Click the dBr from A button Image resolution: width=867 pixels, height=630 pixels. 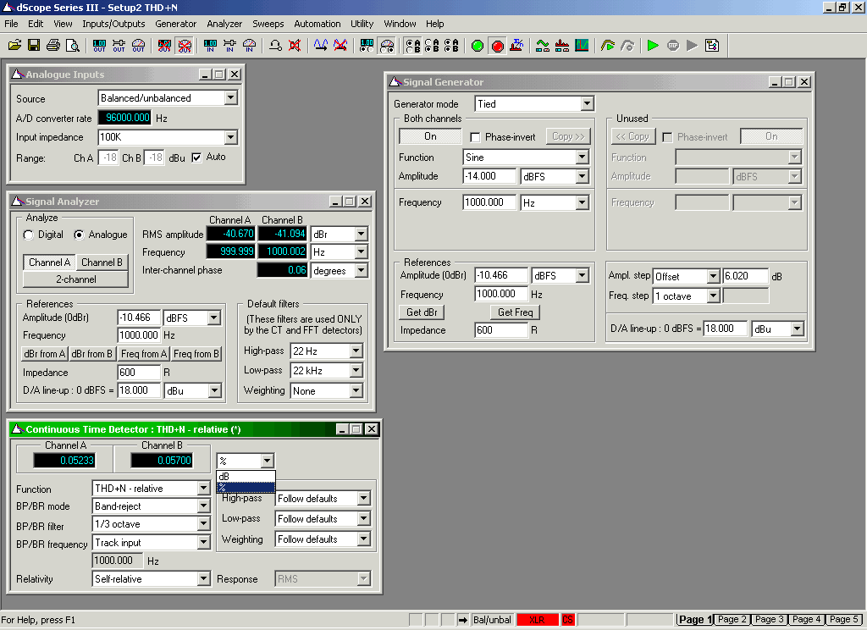45,354
